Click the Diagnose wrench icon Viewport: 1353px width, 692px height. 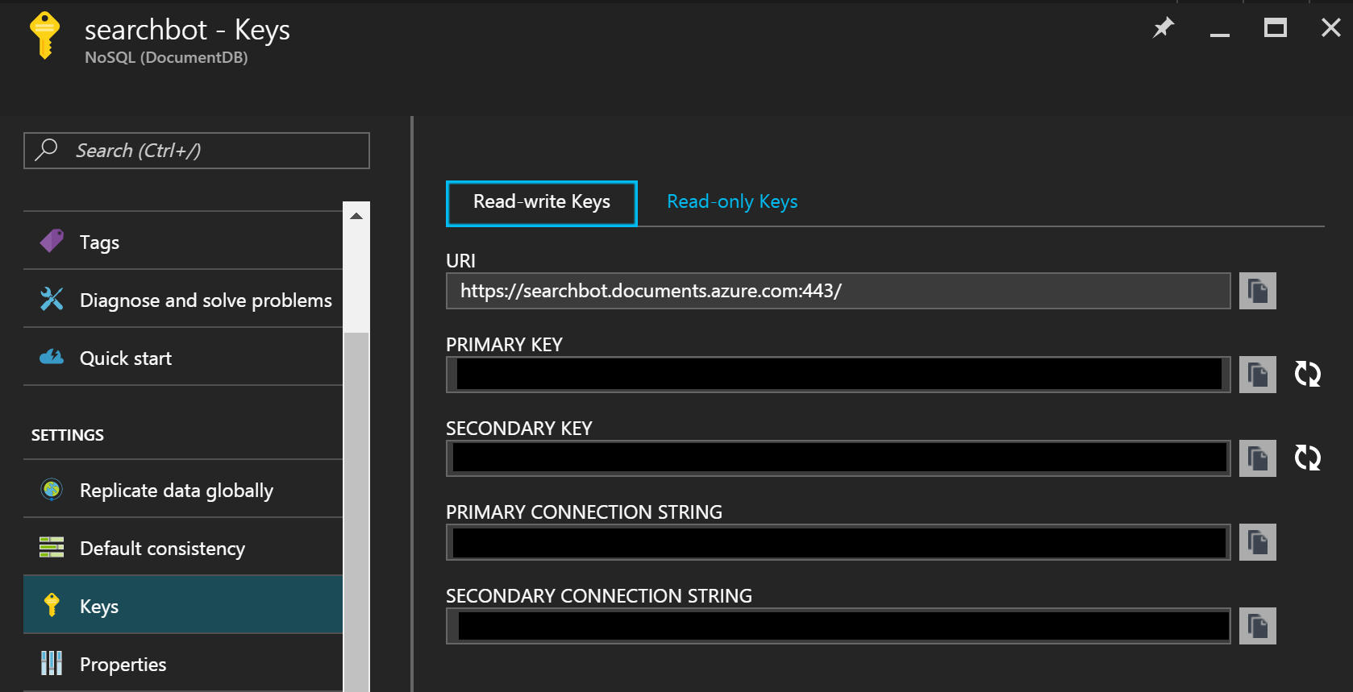coord(52,299)
